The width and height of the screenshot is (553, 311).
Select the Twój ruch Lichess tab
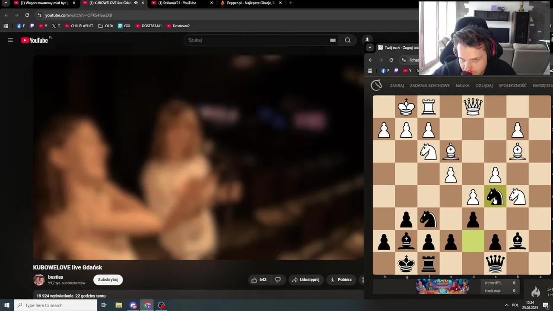(x=397, y=48)
